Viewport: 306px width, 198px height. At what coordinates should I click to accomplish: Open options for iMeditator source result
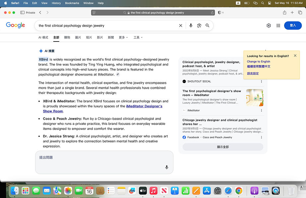[262, 110]
